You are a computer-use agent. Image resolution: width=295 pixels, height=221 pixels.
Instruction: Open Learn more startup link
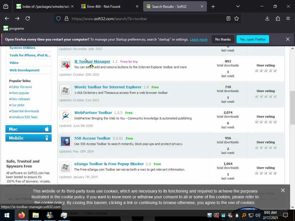click(x=199, y=39)
